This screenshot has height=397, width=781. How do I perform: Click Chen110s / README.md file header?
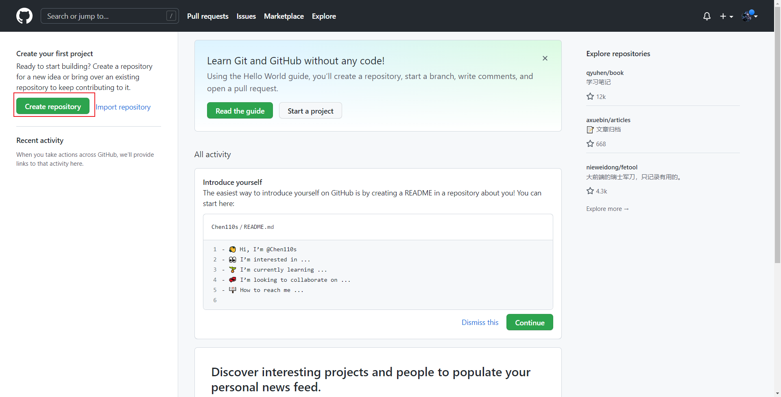[242, 227]
